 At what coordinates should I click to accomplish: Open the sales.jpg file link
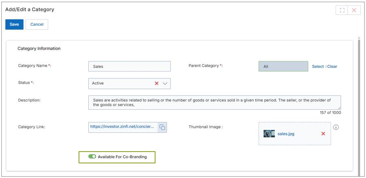(286, 134)
